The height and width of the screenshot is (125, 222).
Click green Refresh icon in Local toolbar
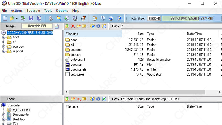[104, 99]
